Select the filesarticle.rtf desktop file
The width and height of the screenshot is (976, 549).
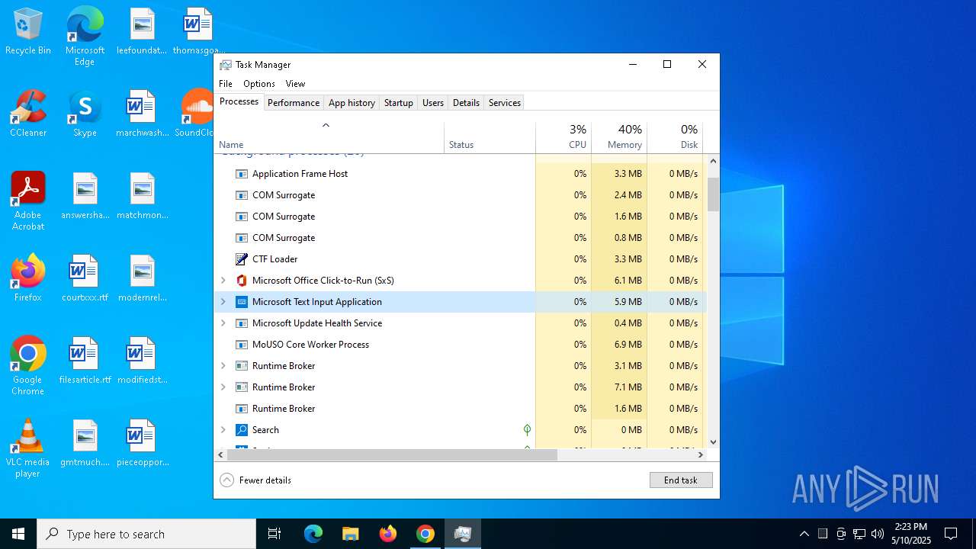point(85,361)
